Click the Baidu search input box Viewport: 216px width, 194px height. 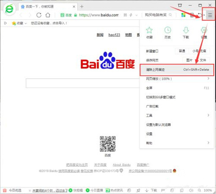(x=83, y=83)
